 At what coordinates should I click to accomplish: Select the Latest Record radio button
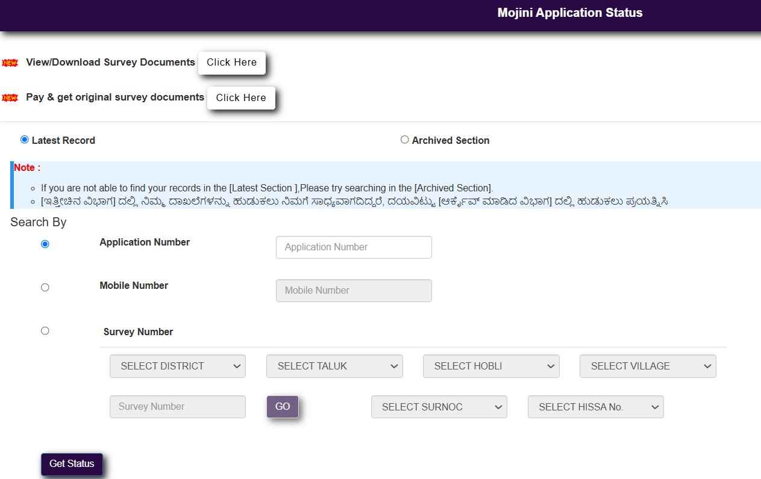[x=24, y=139]
